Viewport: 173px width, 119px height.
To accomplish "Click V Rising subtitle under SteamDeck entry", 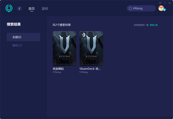I will click(x=84, y=72).
